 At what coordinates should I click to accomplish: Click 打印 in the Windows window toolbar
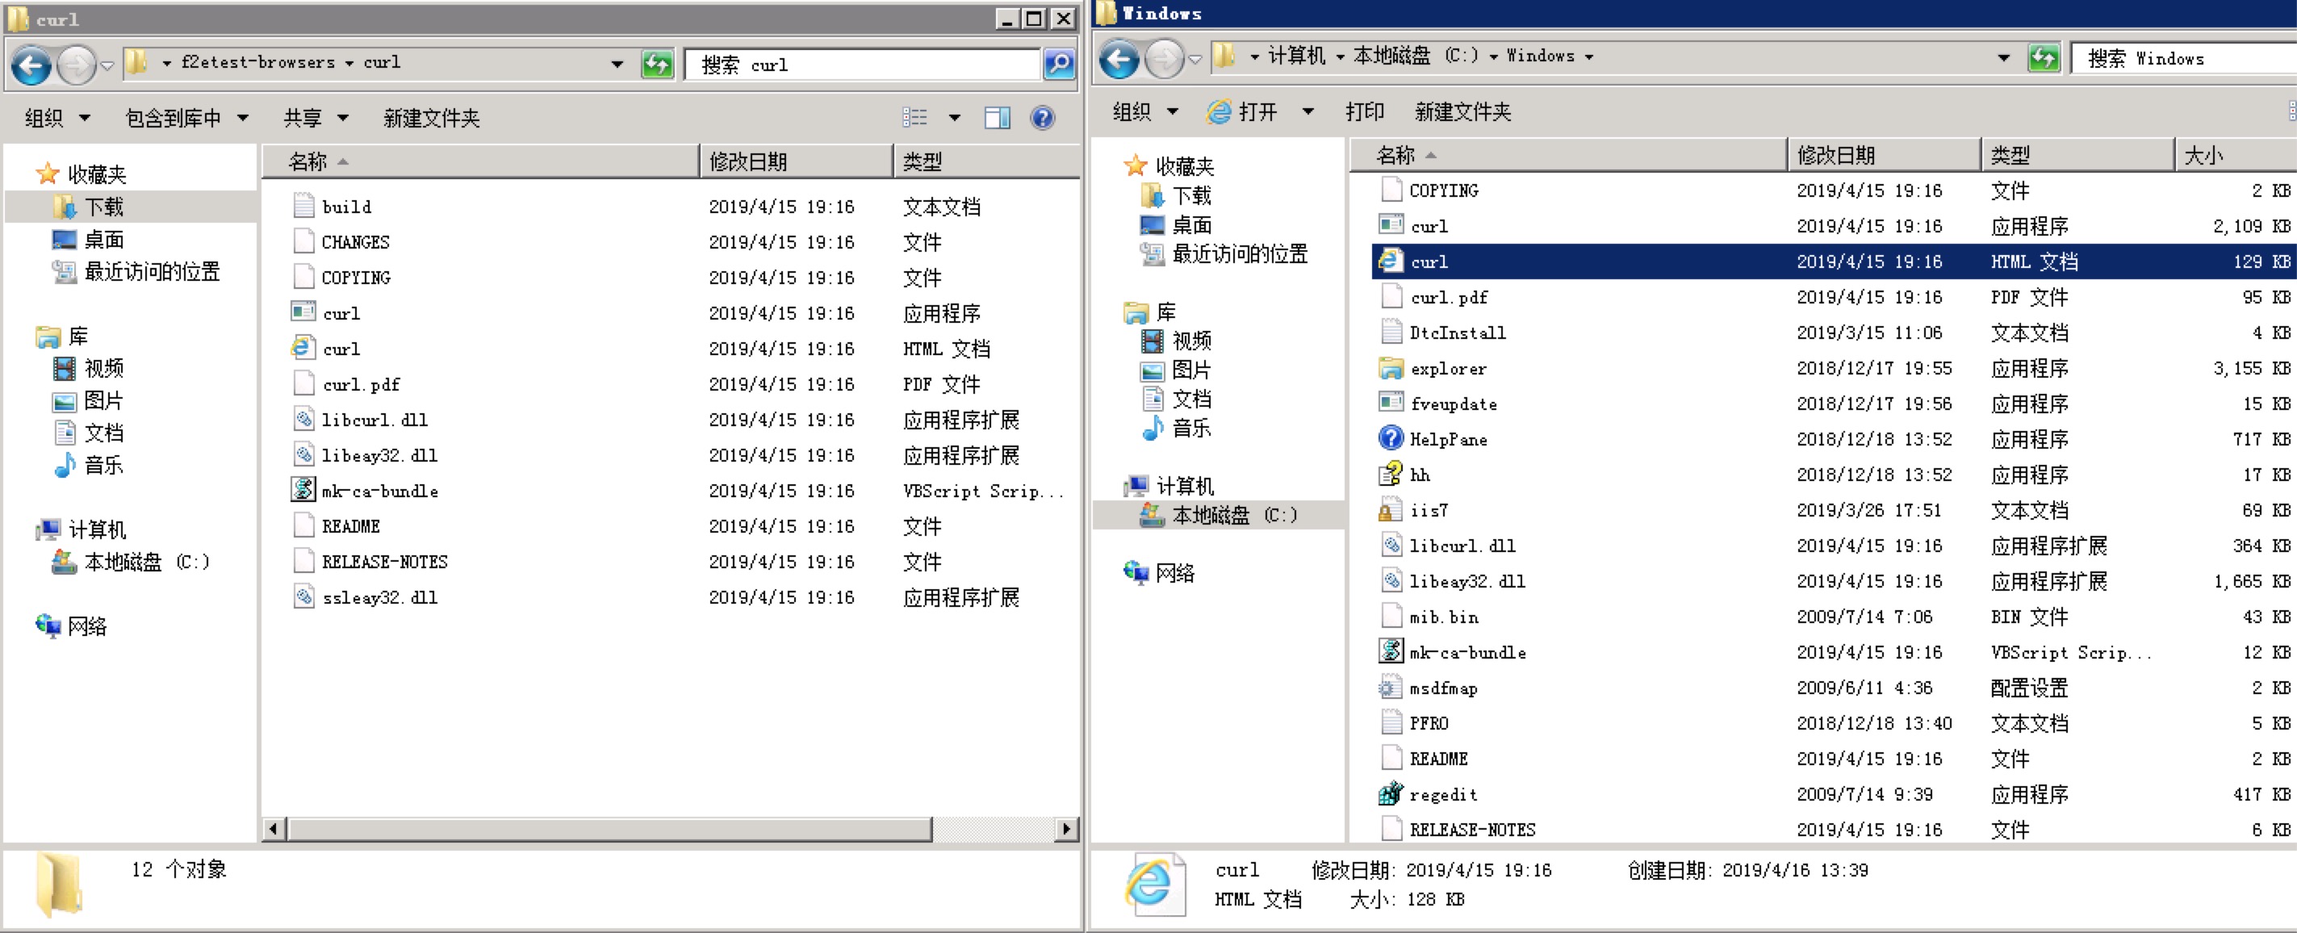click(1364, 111)
